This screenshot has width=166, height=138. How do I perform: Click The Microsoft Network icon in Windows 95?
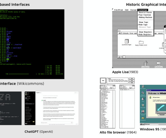coord(143,113)
